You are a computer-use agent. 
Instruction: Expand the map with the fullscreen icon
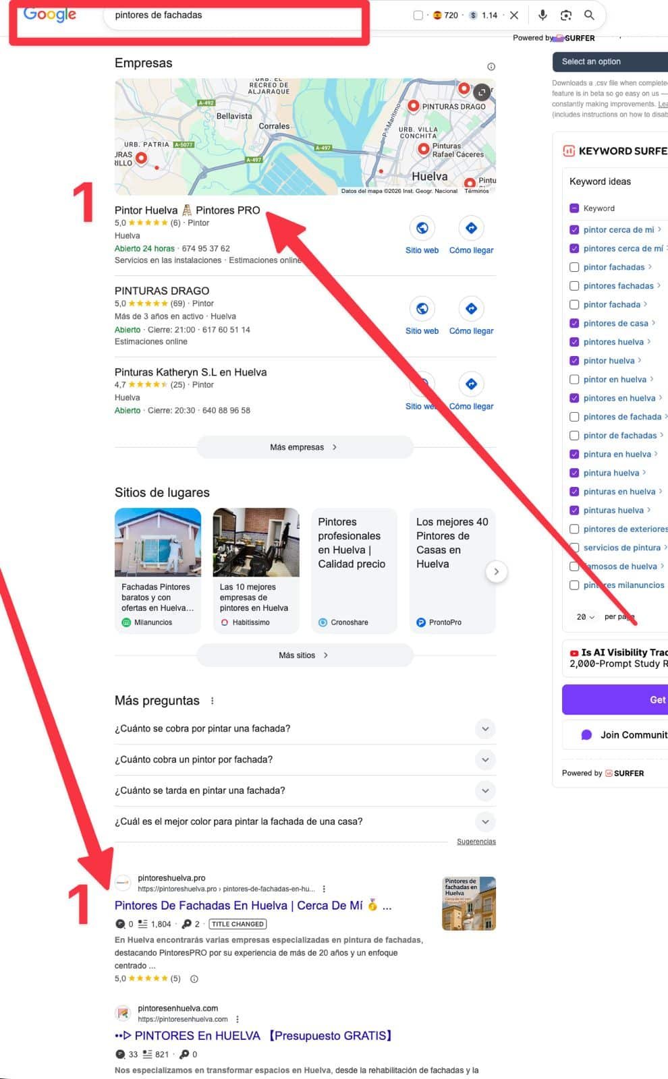482,92
